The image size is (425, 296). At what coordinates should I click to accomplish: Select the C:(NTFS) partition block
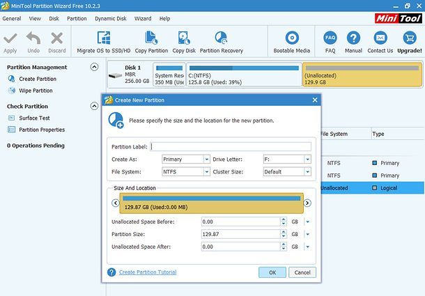point(244,75)
